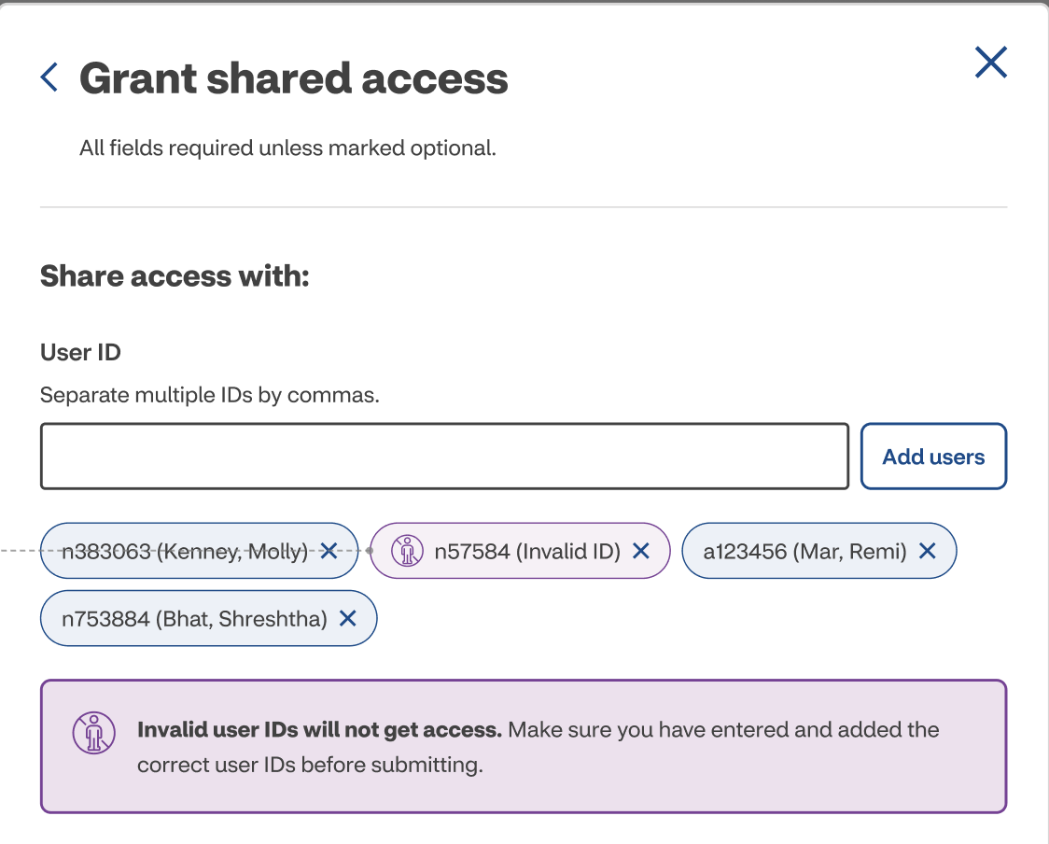This screenshot has height=844, width=1049.
Task: Click the "All fields required unless marked optional" note
Action: click(x=287, y=148)
